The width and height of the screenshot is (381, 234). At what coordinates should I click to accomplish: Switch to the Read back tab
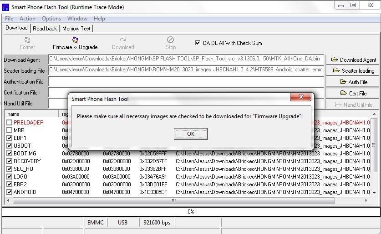coord(45,28)
